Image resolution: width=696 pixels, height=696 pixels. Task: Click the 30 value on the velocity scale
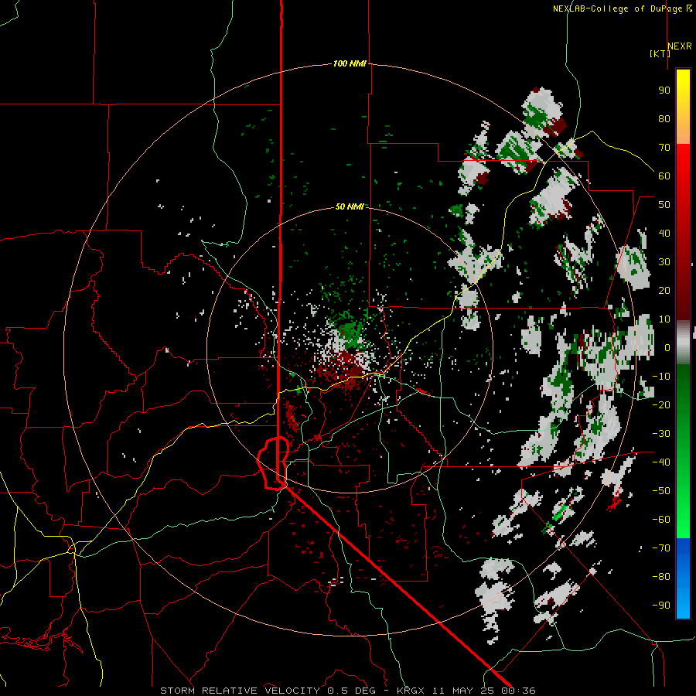click(664, 262)
